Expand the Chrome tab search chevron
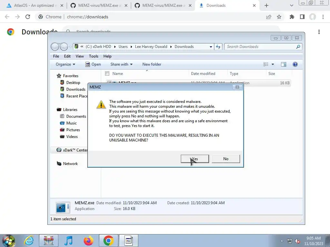The image size is (330, 247). coord(291,5)
